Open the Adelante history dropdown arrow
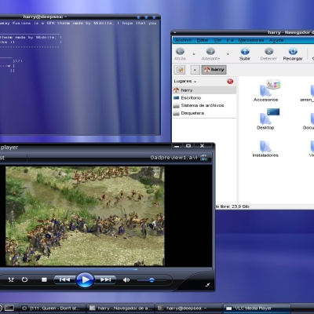Viewport: 314px width, 314px height. [228, 54]
